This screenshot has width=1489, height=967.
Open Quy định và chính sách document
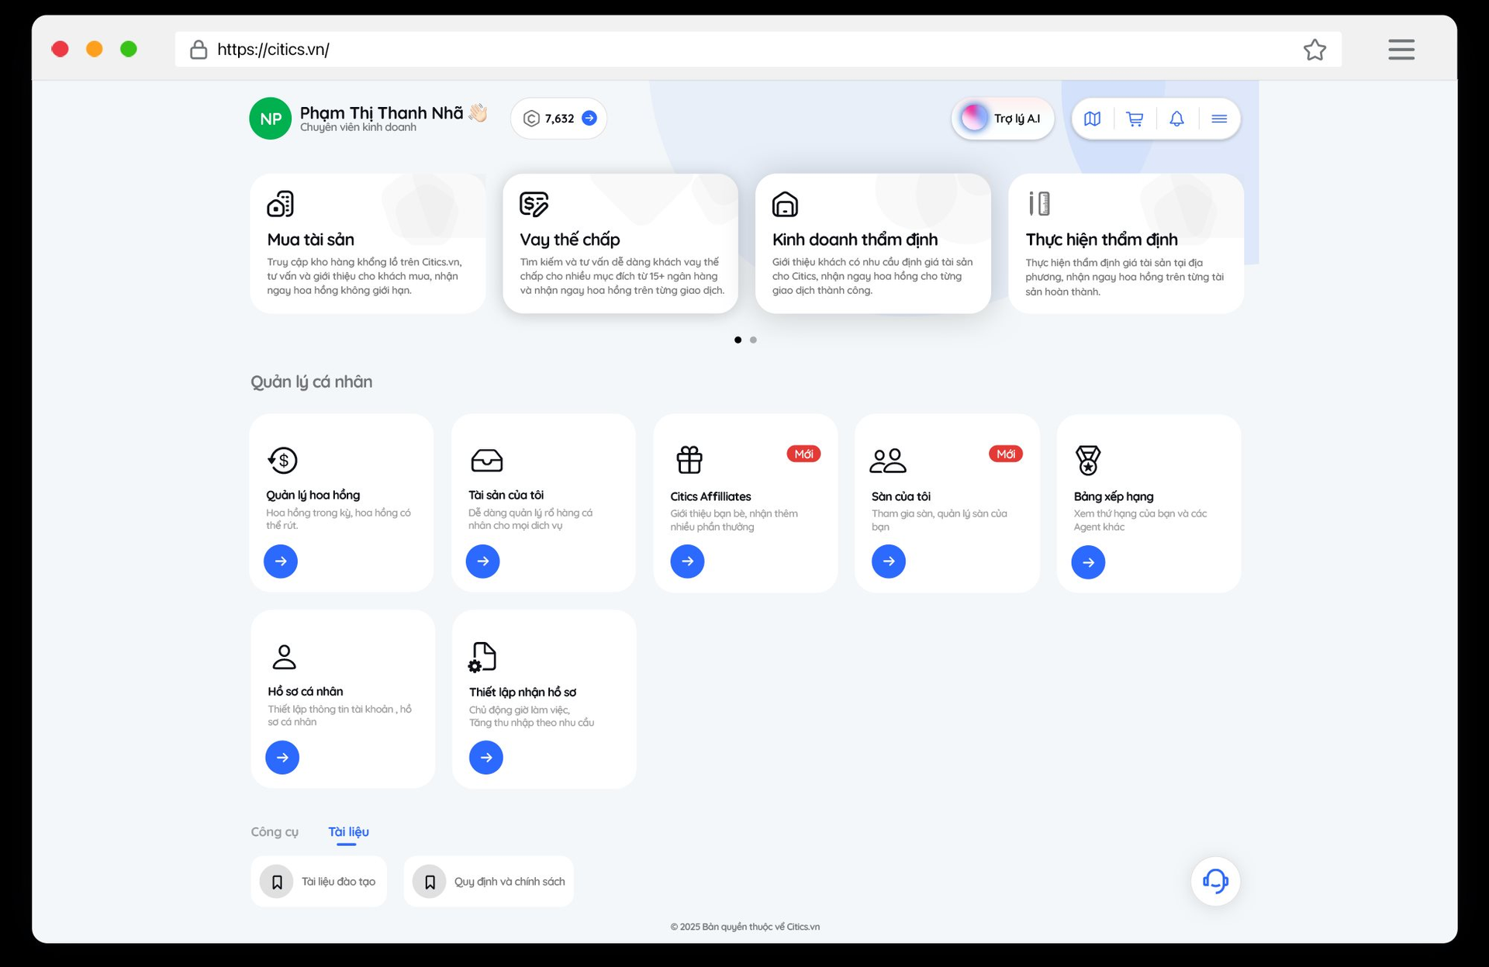tap(489, 882)
